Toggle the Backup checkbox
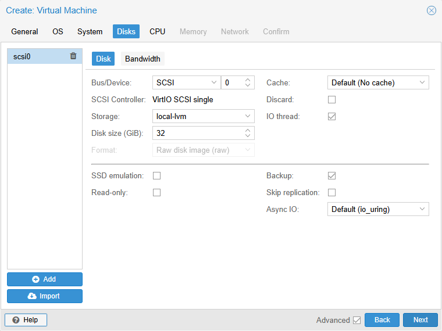This screenshot has height=331, width=442. (331, 175)
